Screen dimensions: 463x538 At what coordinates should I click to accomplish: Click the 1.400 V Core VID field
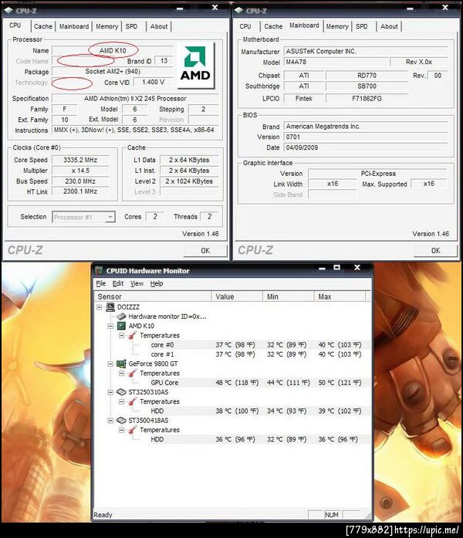click(153, 82)
